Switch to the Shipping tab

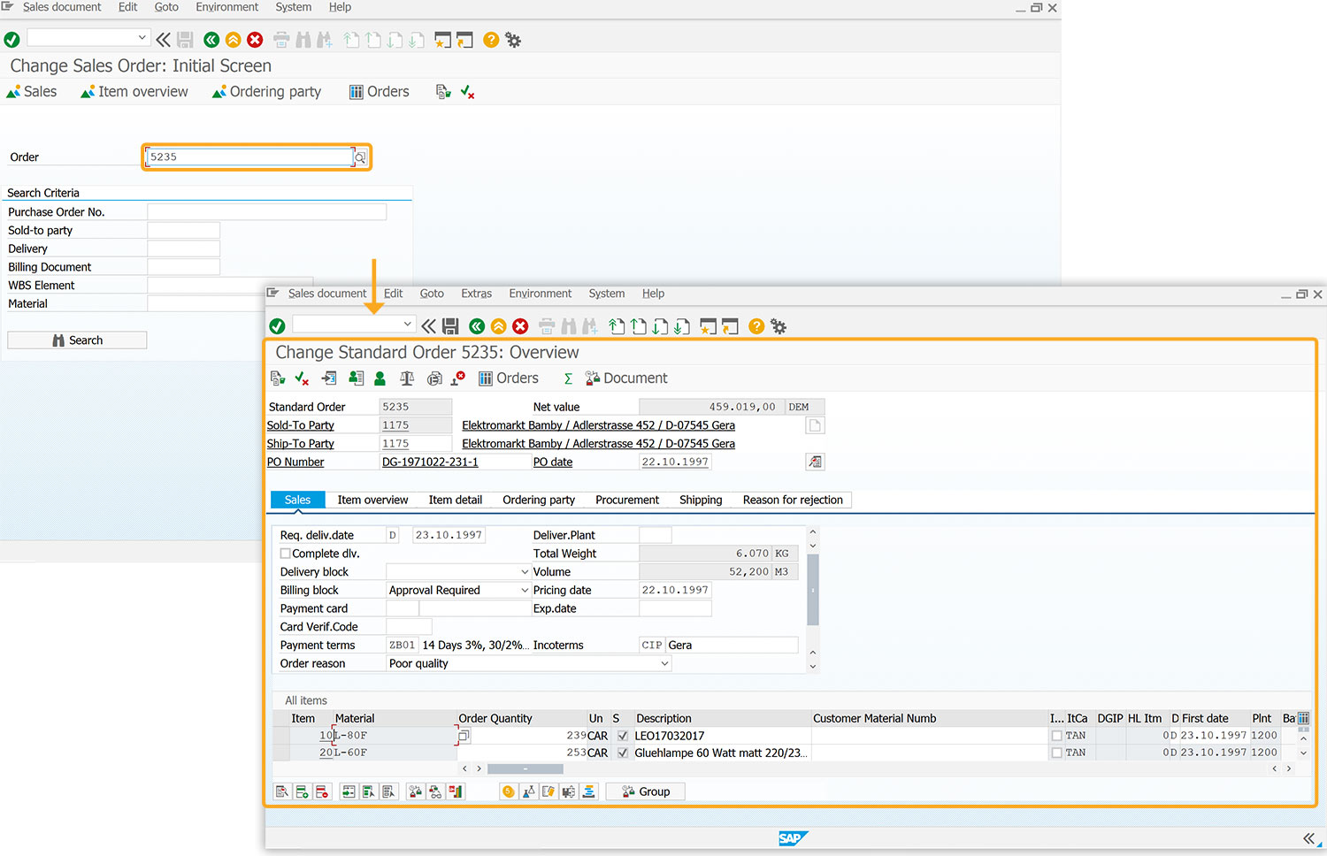click(x=701, y=500)
